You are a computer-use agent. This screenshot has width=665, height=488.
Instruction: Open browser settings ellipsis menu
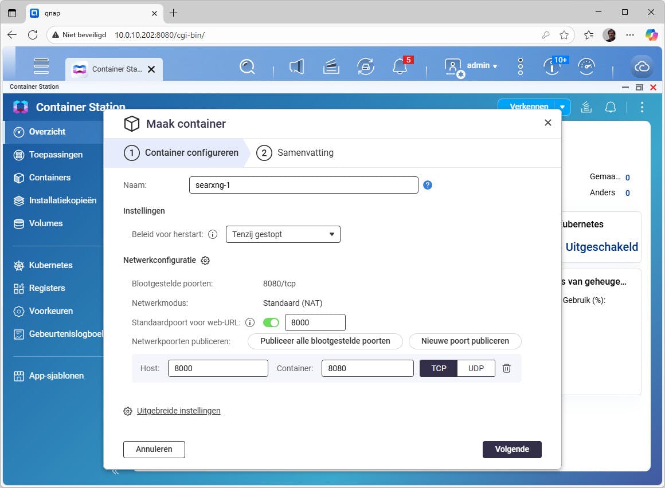(630, 35)
